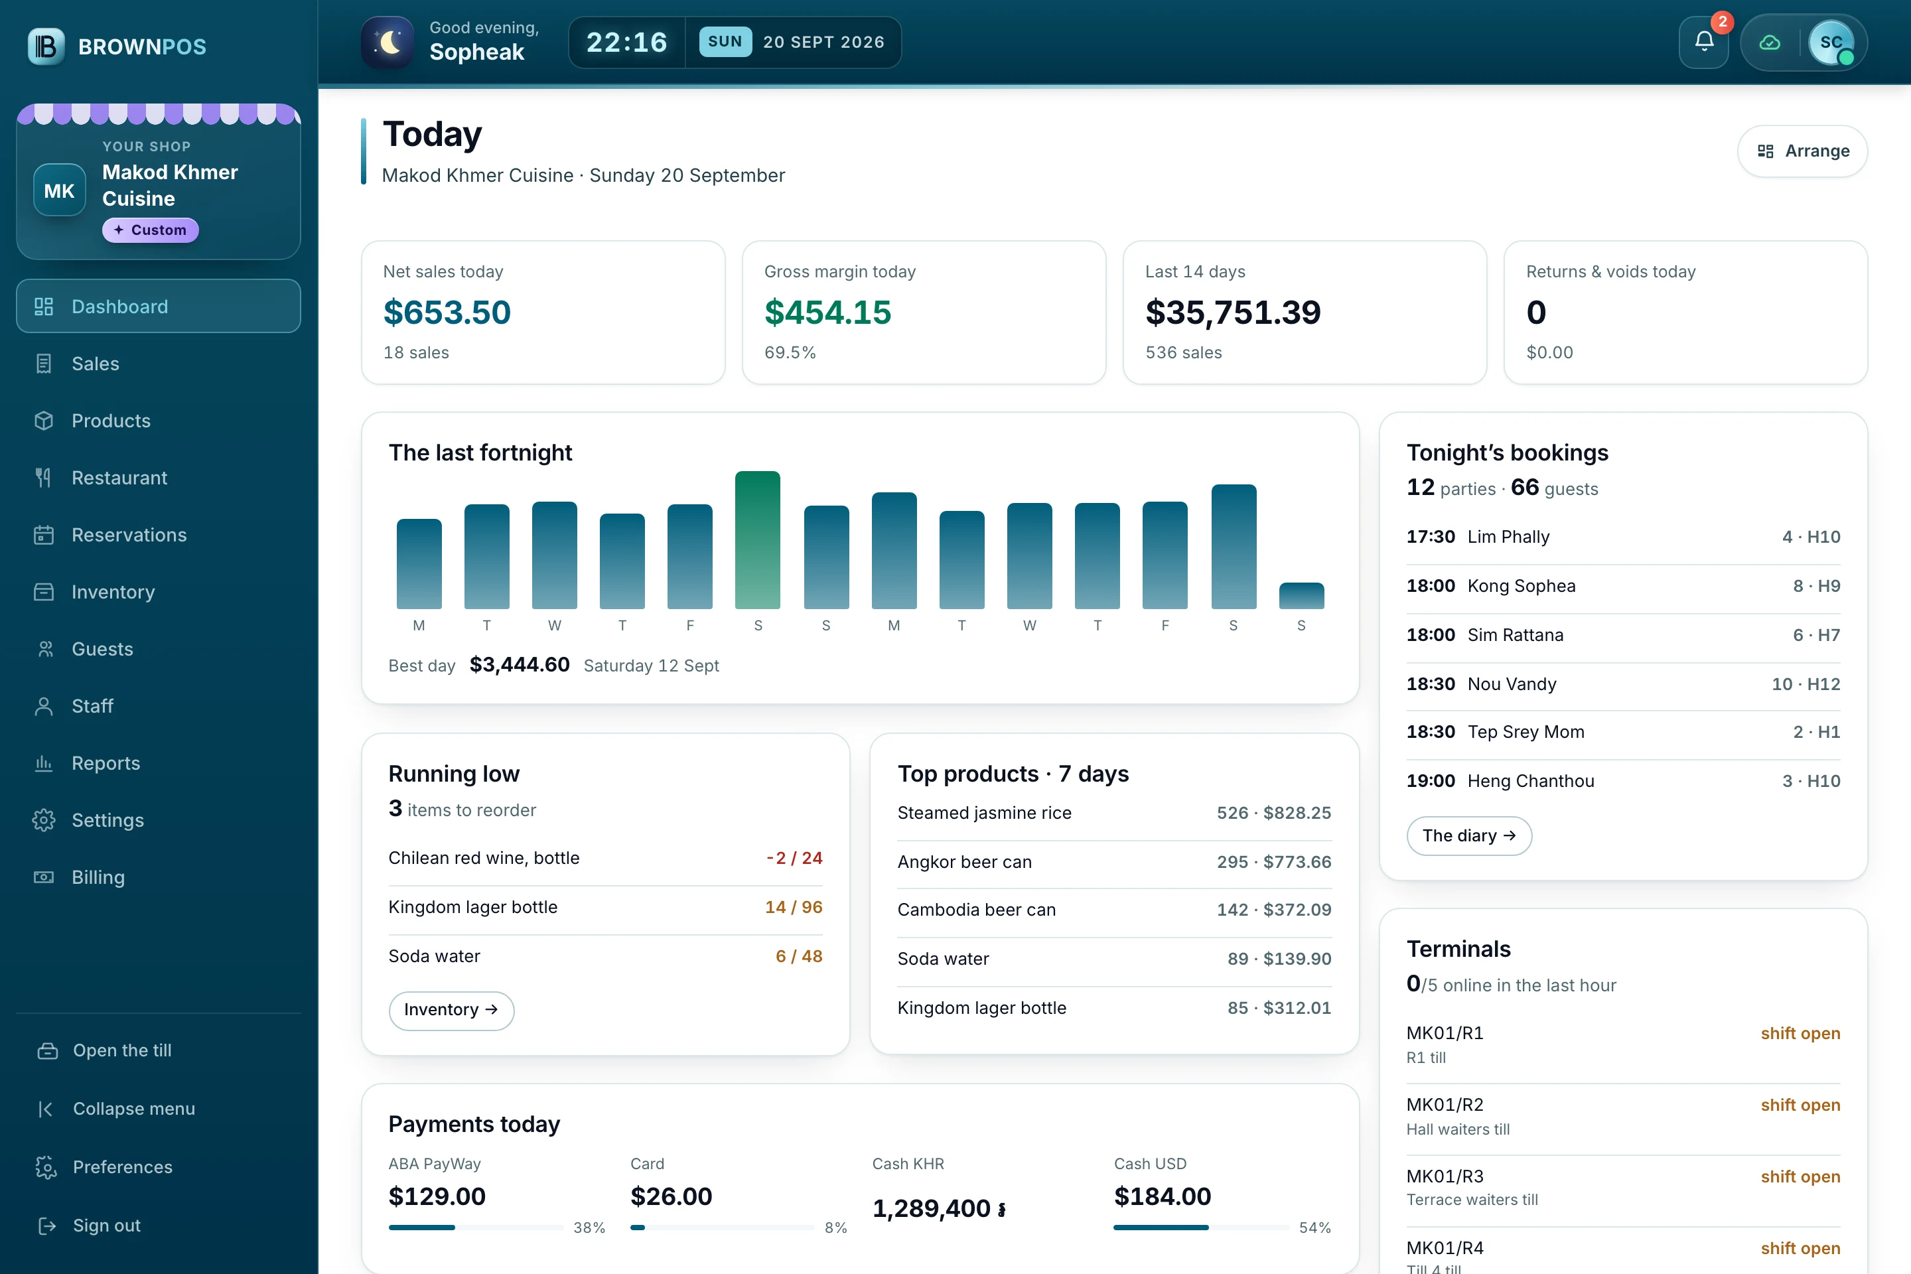Select the green Saturday best-day bar
The height and width of the screenshot is (1274, 1911).
tap(757, 539)
